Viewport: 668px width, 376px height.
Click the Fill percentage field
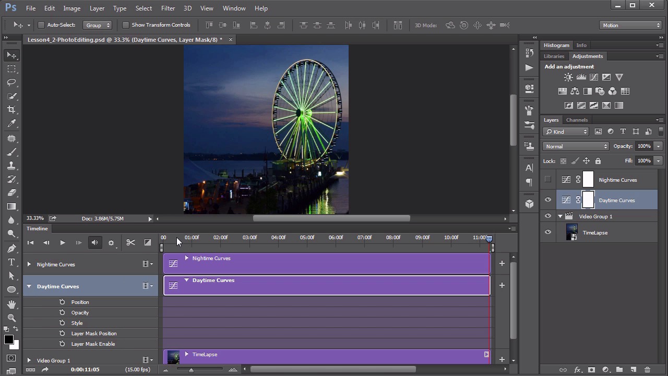point(643,161)
